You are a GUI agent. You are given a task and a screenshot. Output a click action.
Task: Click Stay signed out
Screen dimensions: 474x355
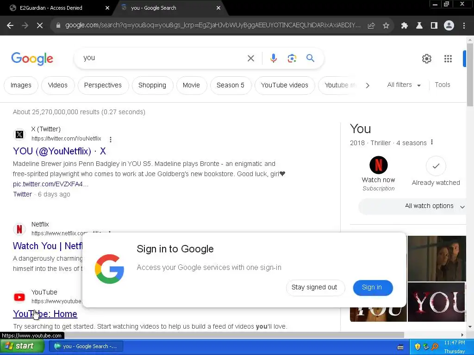[x=315, y=288]
